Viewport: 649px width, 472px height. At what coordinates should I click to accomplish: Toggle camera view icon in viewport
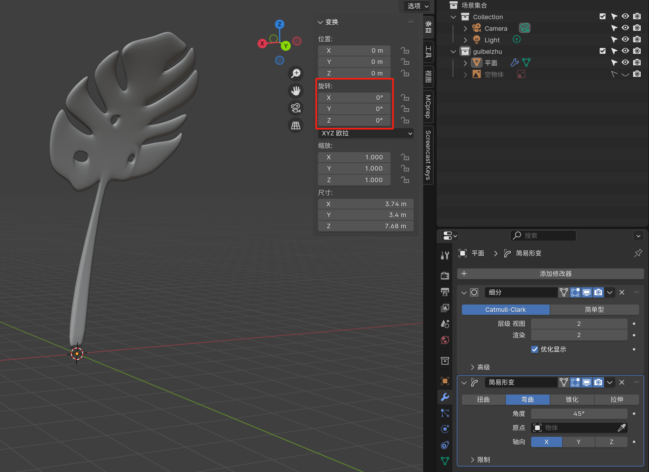pyautogui.click(x=296, y=108)
